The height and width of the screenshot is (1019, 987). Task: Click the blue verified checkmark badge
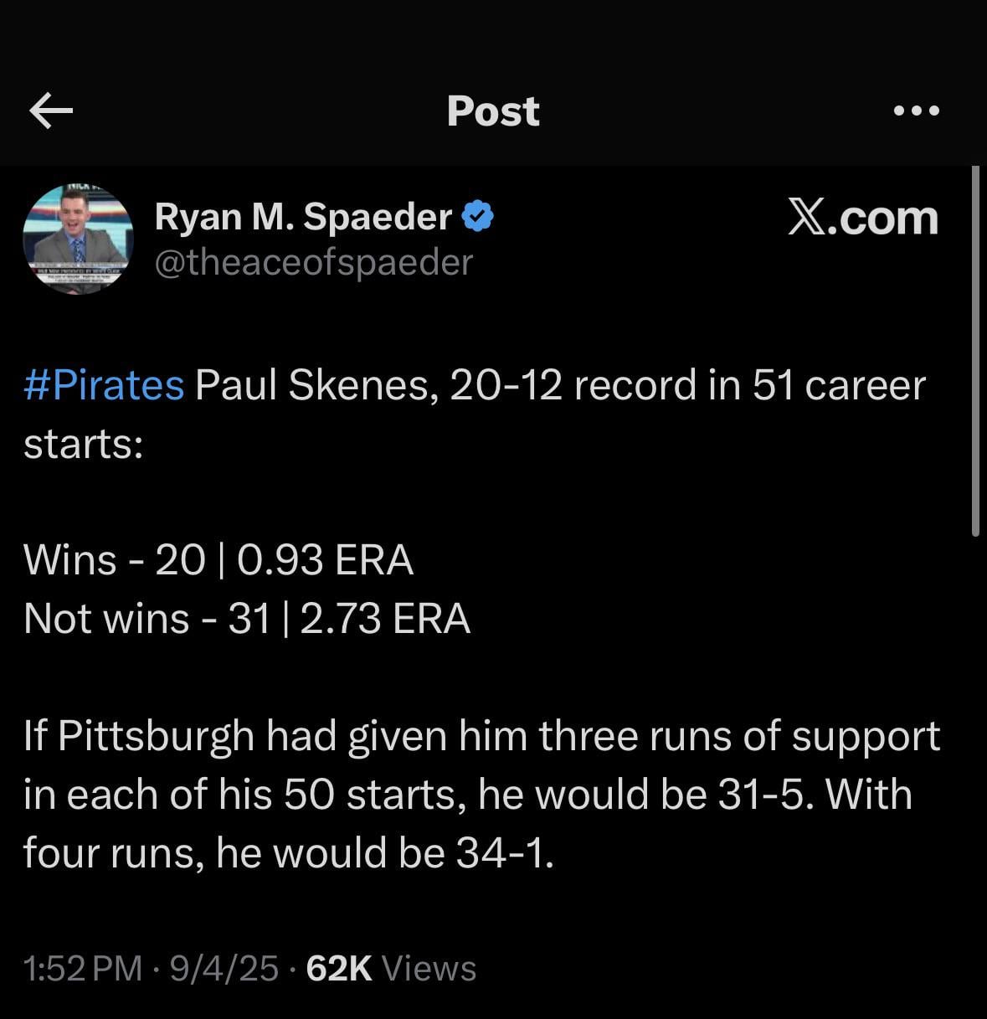478,217
